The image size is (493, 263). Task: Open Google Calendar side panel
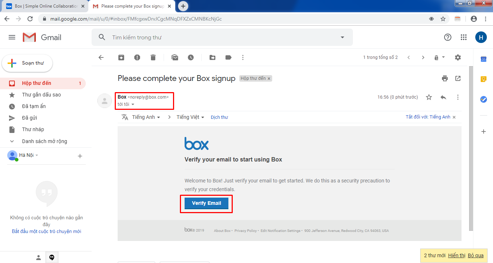tap(484, 59)
